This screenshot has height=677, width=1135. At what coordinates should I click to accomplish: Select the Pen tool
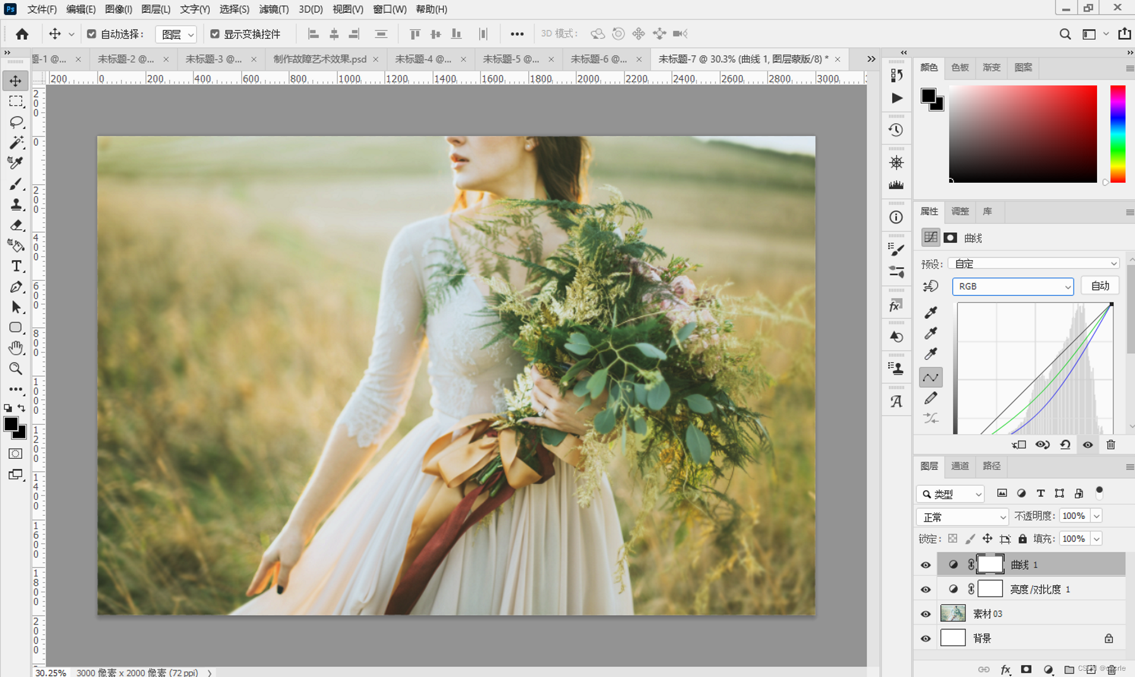pyautogui.click(x=16, y=287)
